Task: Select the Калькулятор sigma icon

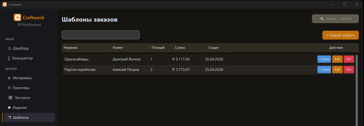Action: point(9,58)
